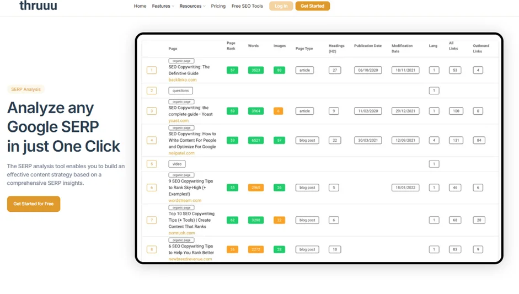Go to the Pricing page
Image resolution: width=519 pixels, height=294 pixels.
[218, 6]
